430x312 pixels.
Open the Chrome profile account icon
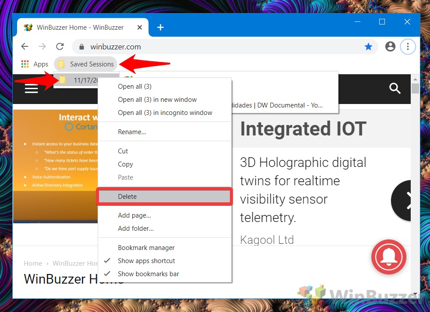(x=390, y=46)
